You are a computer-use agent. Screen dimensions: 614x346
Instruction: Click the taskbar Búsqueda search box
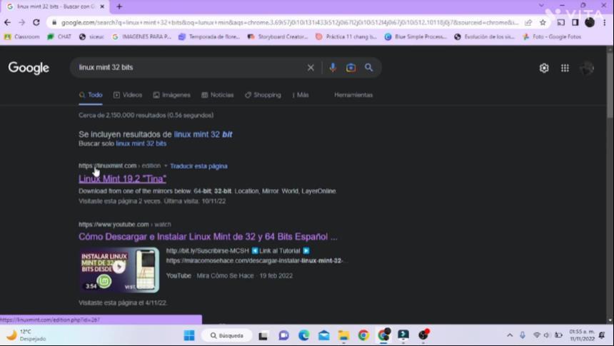(227, 335)
